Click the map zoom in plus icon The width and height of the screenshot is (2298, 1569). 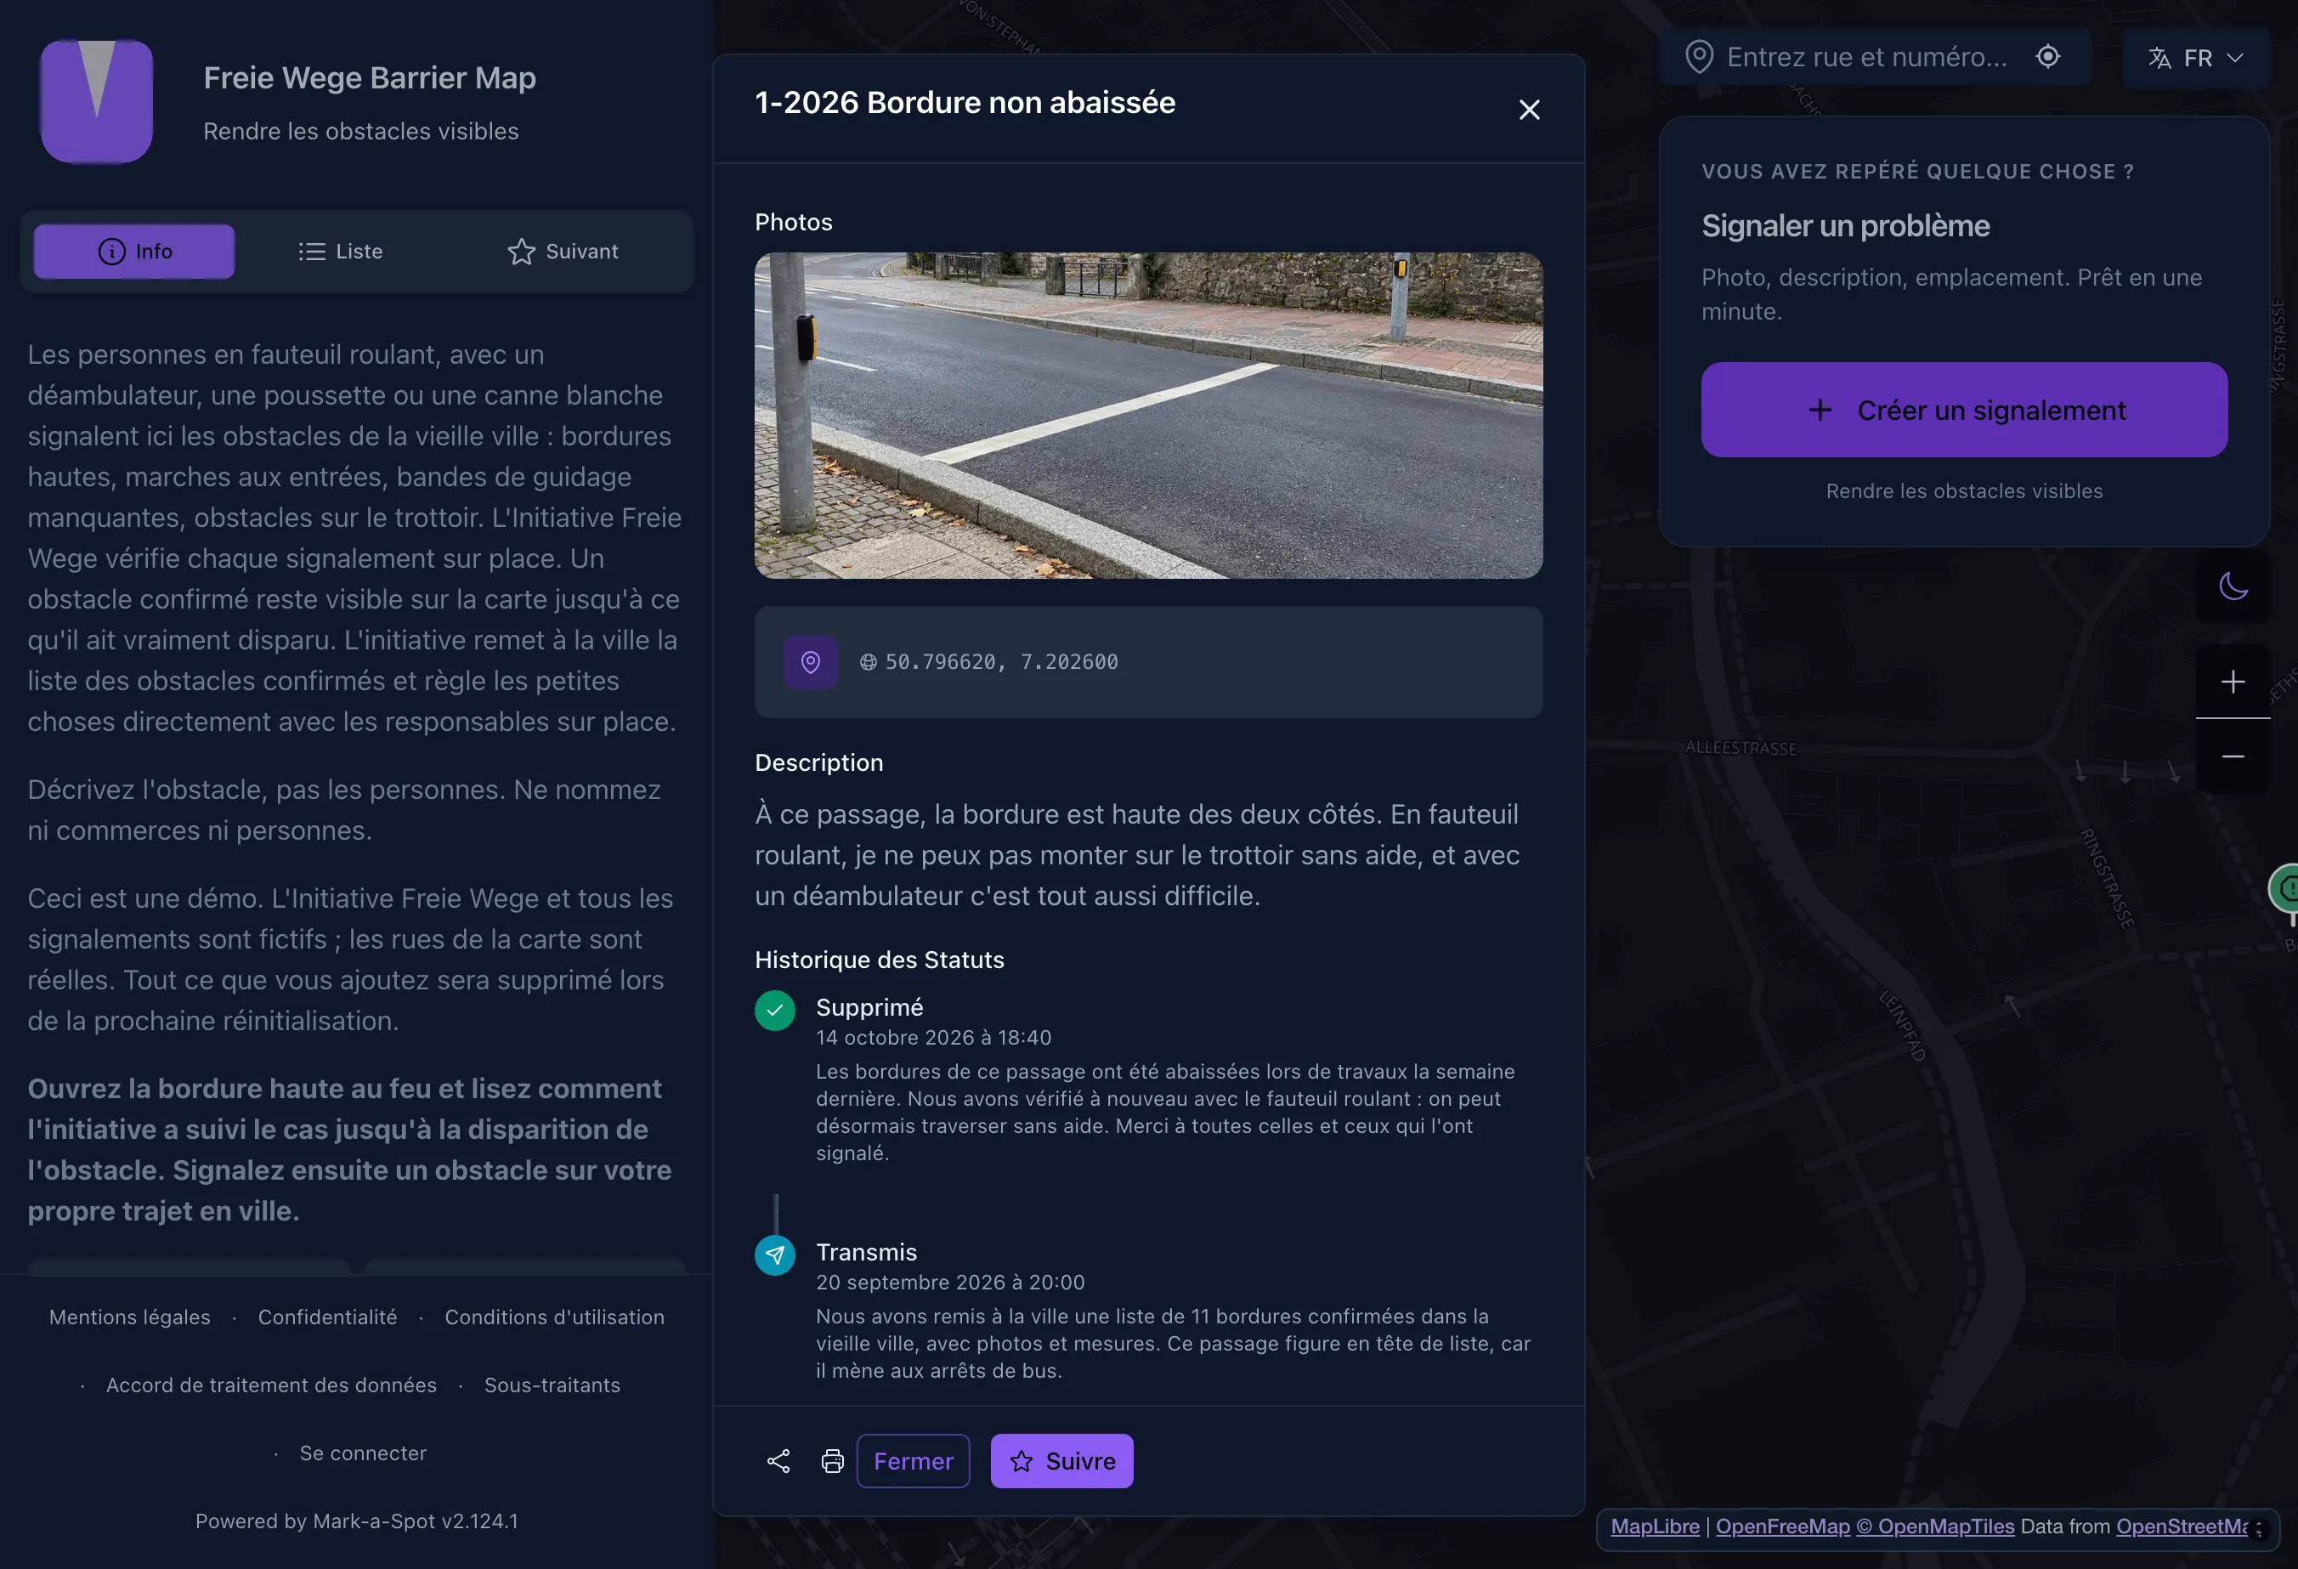[2233, 681]
